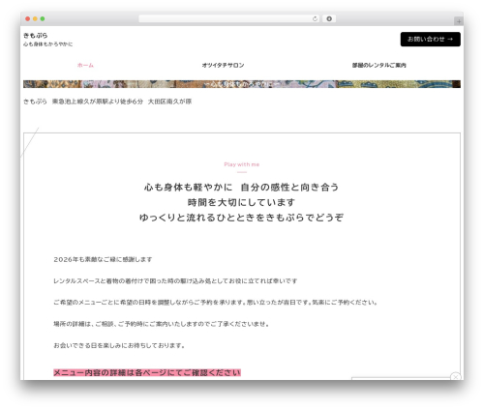Open the 部屋のレンタルご案内 menu item
This screenshot has height=409, width=484.
pos(378,65)
